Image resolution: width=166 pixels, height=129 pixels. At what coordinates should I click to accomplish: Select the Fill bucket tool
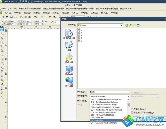coord(2,93)
